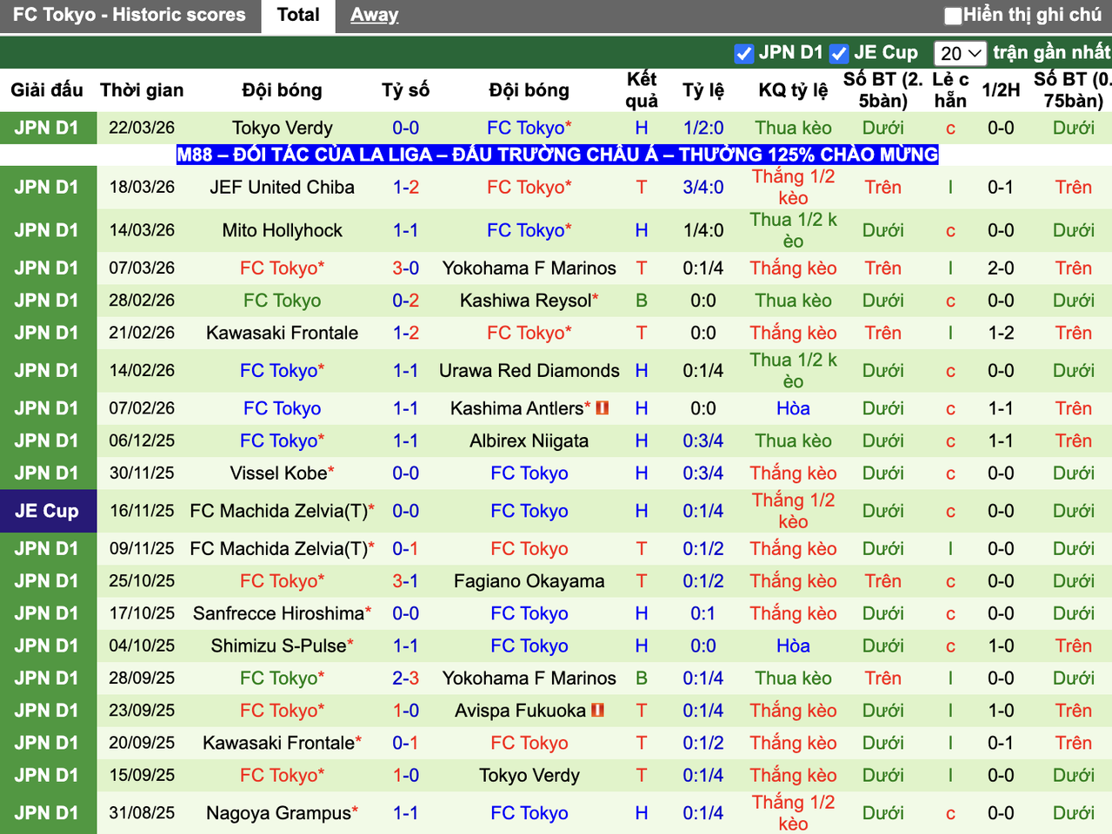Viewport: 1112px width, 834px height.
Task: Click the 2-0 half-time score on 07/03/26
Action: tap(1001, 268)
